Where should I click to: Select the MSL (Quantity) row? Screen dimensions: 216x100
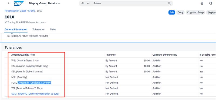[x=110, y=77]
